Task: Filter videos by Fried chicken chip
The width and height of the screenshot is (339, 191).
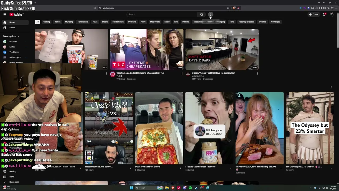Action: (x=118, y=22)
